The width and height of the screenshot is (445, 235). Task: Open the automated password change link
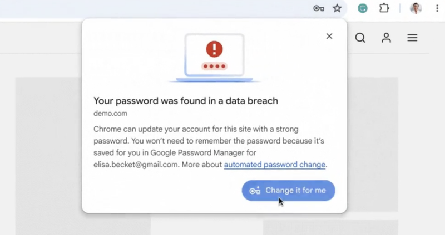(275, 165)
